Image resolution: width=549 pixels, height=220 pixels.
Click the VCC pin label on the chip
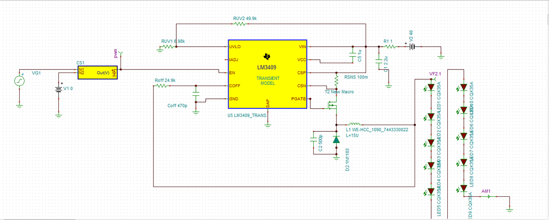(x=301, y=60)
